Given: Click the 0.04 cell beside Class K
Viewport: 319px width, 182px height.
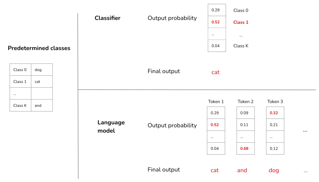Looking at the screenshot, I should click(217, 46).
